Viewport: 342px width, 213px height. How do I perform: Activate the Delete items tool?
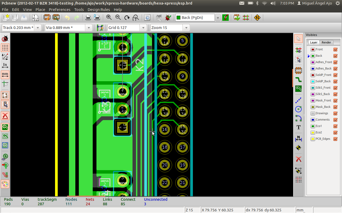298,159
